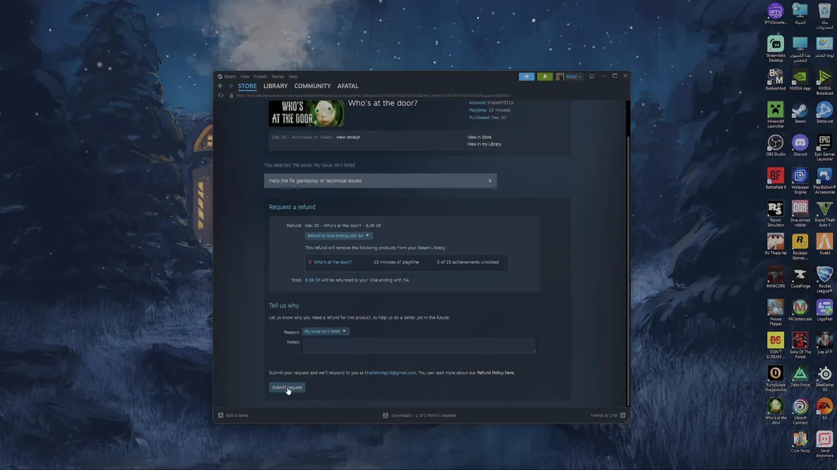This screenshot has height=470, width=837.
Task: Open the Recycle Bin desktop icon
Action: click(x=825, y=16)
